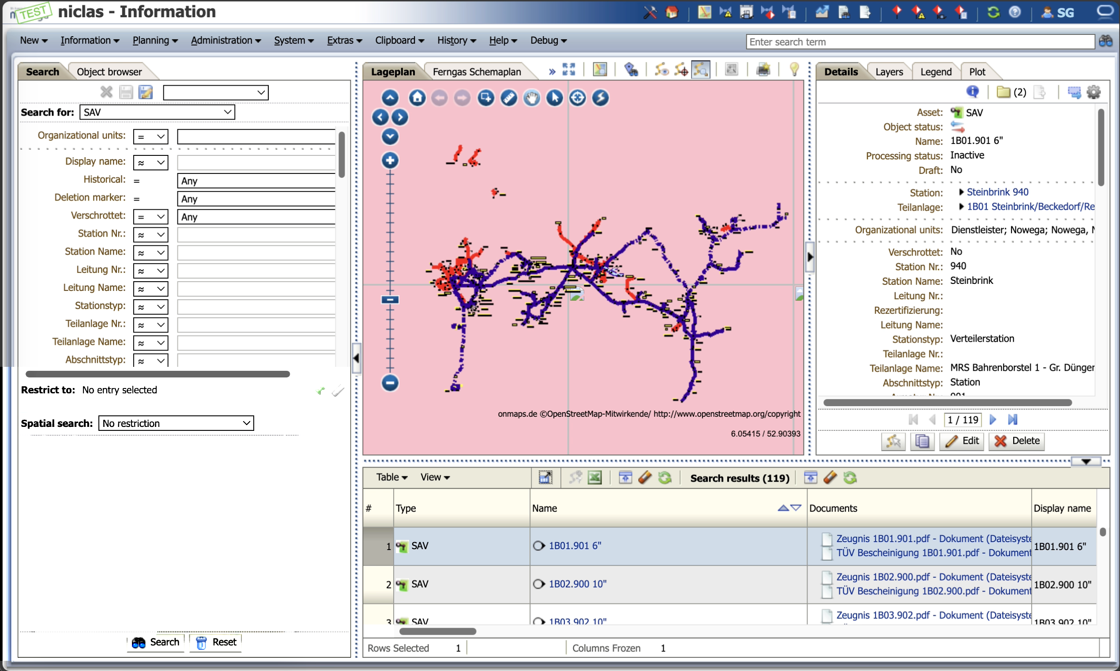Click the lightbulb icon in map toolbar
Screen dimensions: 1120x671
(794, 70)
